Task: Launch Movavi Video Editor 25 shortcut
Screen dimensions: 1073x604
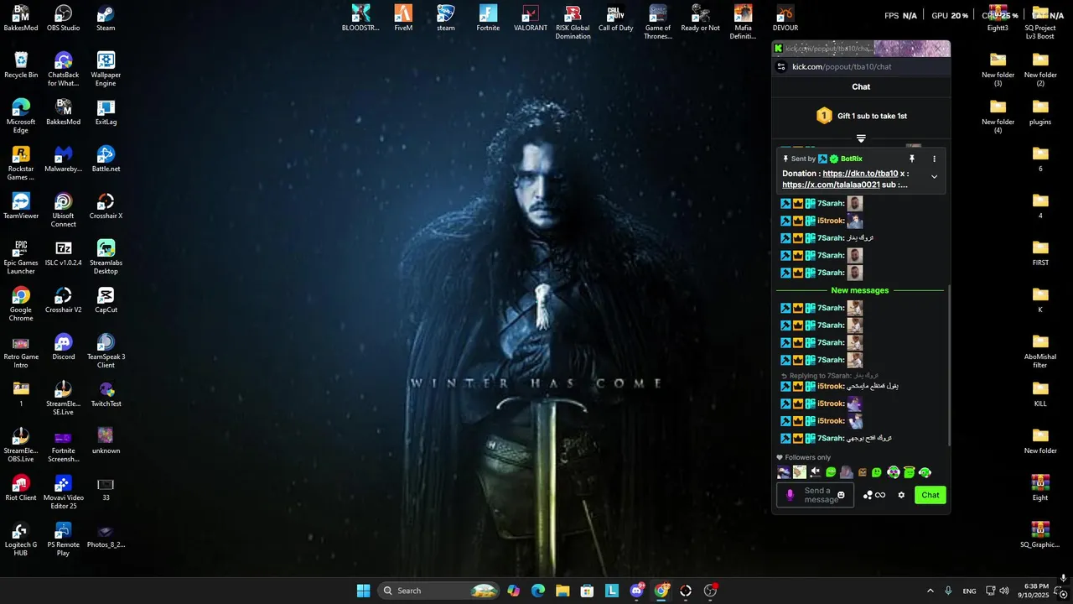Action: [63, 492]
